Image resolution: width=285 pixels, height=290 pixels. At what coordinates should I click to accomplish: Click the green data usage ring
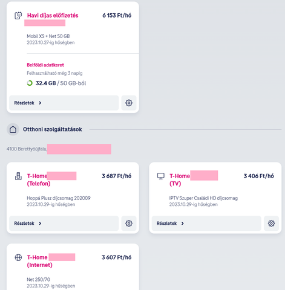30,83
